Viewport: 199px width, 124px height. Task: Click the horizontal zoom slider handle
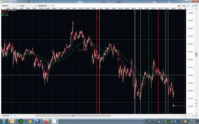pyautogui.click(x=186, y=116)
